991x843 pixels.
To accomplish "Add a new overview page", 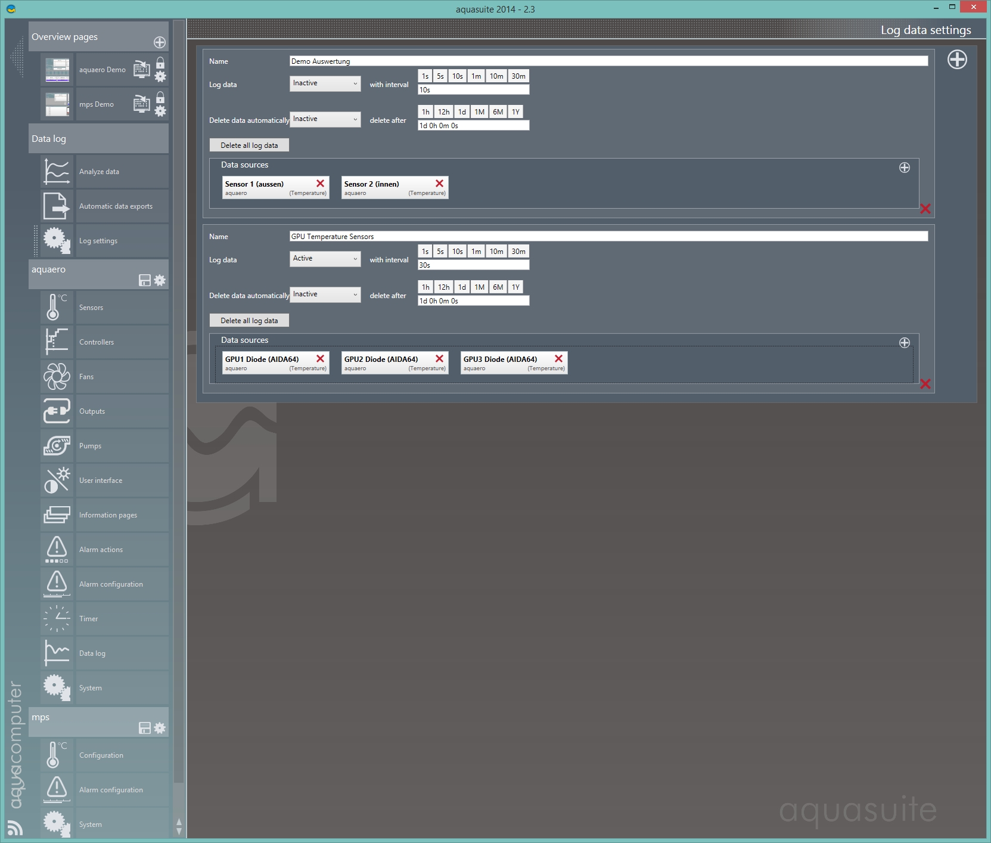I will (x=160, y=42).
